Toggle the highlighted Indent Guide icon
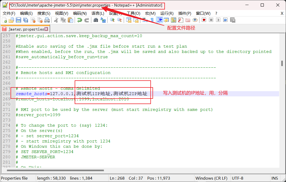Image resolution: width=286 pixels, height=182 pixels. [160, 20]
